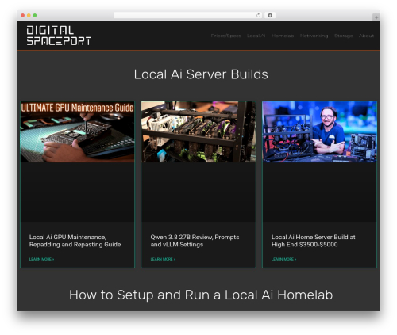Reload the page with the refresh icon
Viewport: 397px width, 335px height.
[258, 16]
